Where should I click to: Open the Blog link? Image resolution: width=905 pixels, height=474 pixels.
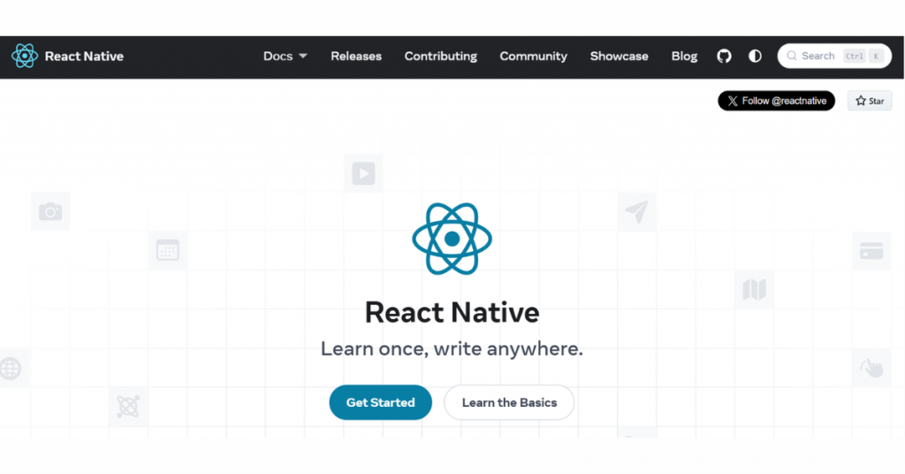684,56
